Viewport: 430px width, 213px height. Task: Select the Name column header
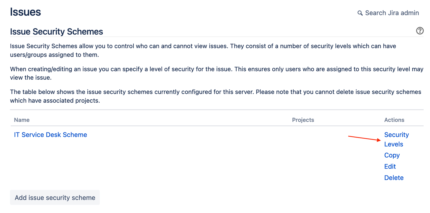(22, 120)
